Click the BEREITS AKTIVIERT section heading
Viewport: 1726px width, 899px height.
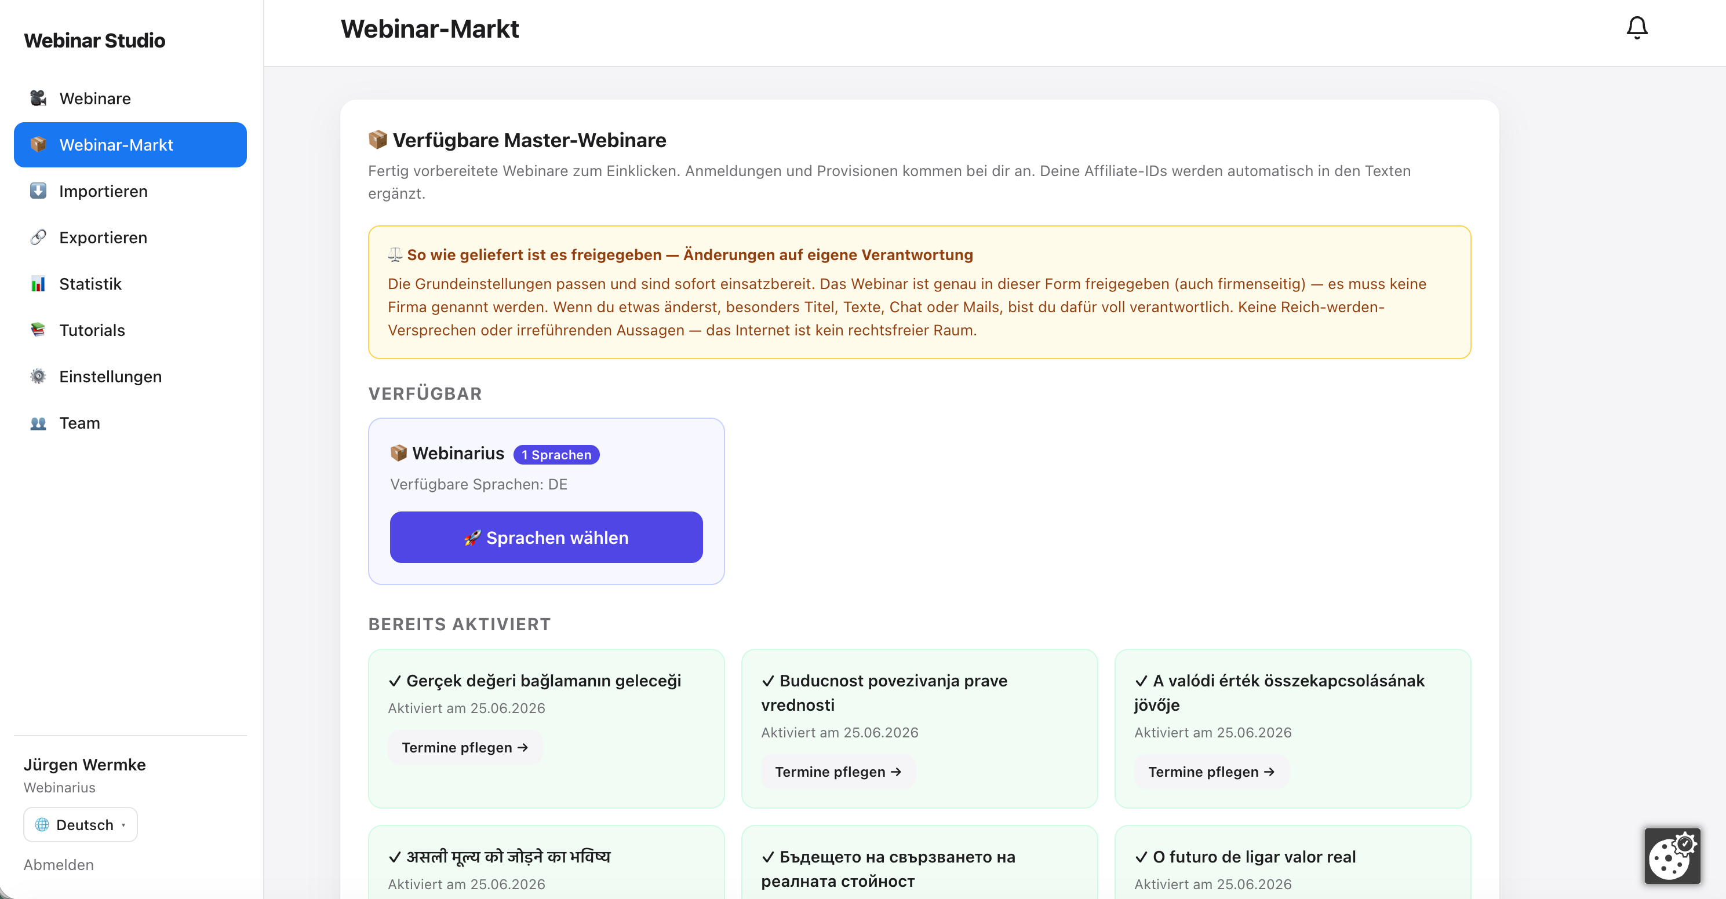[460, 624]
